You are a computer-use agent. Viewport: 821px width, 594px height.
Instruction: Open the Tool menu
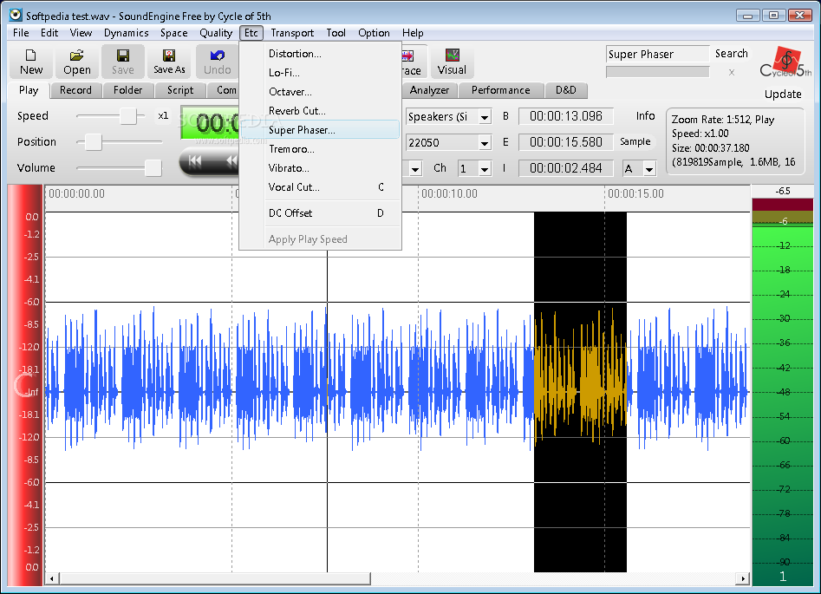pos(336,33)
